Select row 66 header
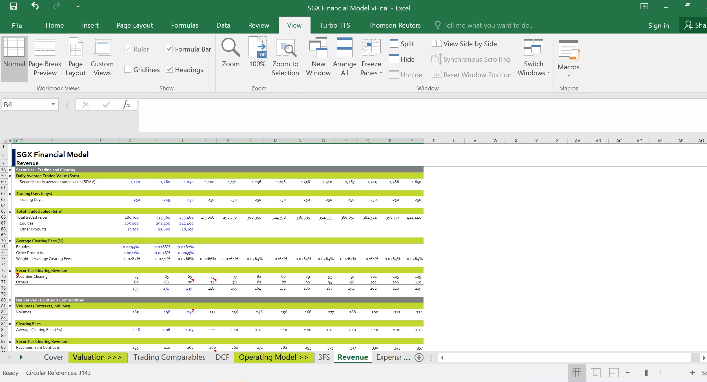707x382 pixels. [3, 217]
